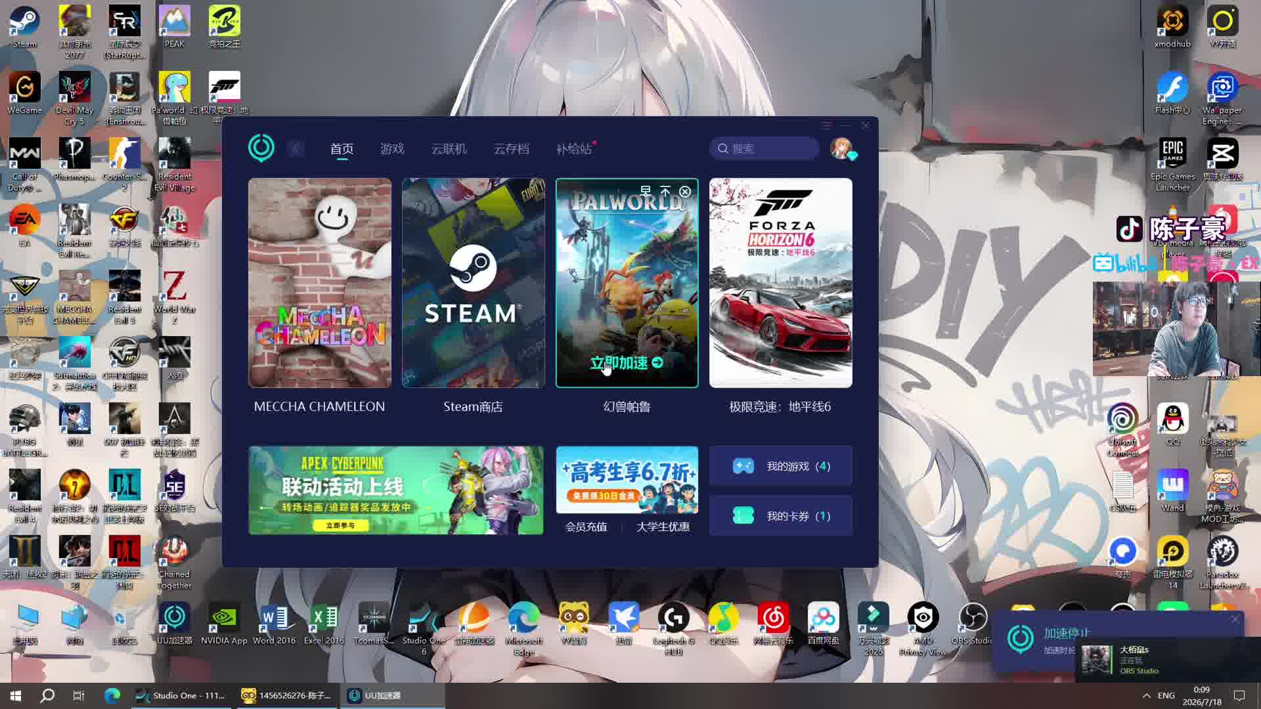Screen dimensions: 1261x709
Task: Select the 云存档 tab
Action: (511, 149)
